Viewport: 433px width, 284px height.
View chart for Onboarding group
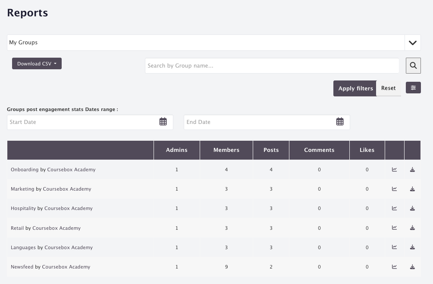click(x=394, y=170)
